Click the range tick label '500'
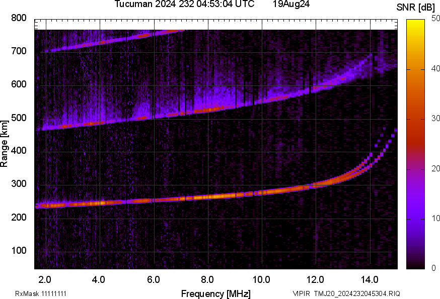 (19, 118)
